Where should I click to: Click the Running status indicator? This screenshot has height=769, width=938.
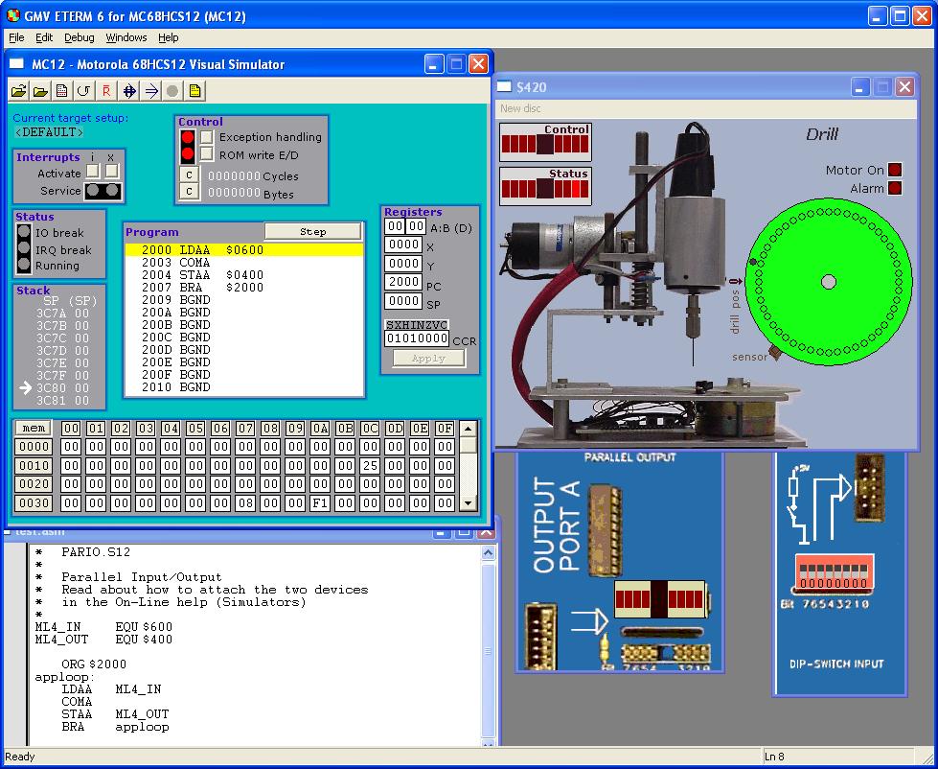24,264
